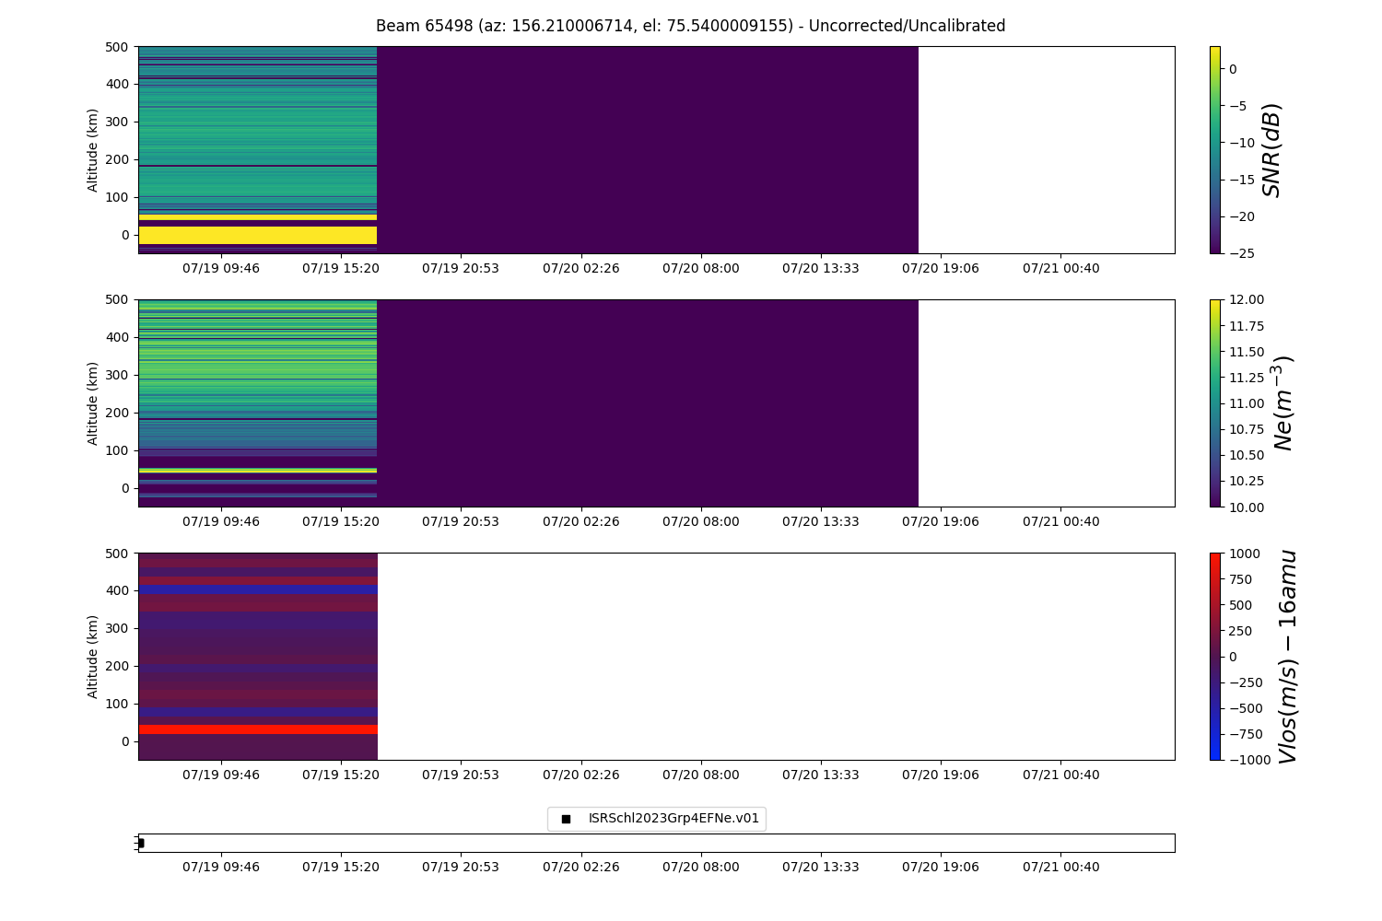Click the blue band near 400 km in Vlos plot
The height and width of the screenshot is (921, 1382).
(258, 589)
